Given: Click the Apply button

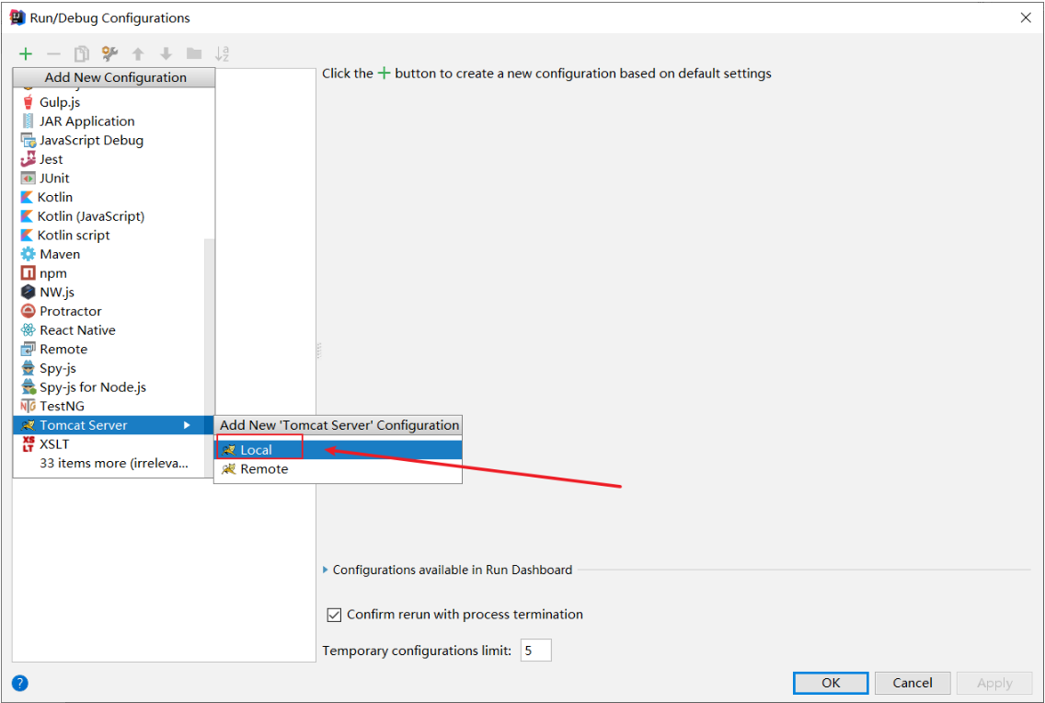Looking at the screenshot, I should [x=994, y=683].
